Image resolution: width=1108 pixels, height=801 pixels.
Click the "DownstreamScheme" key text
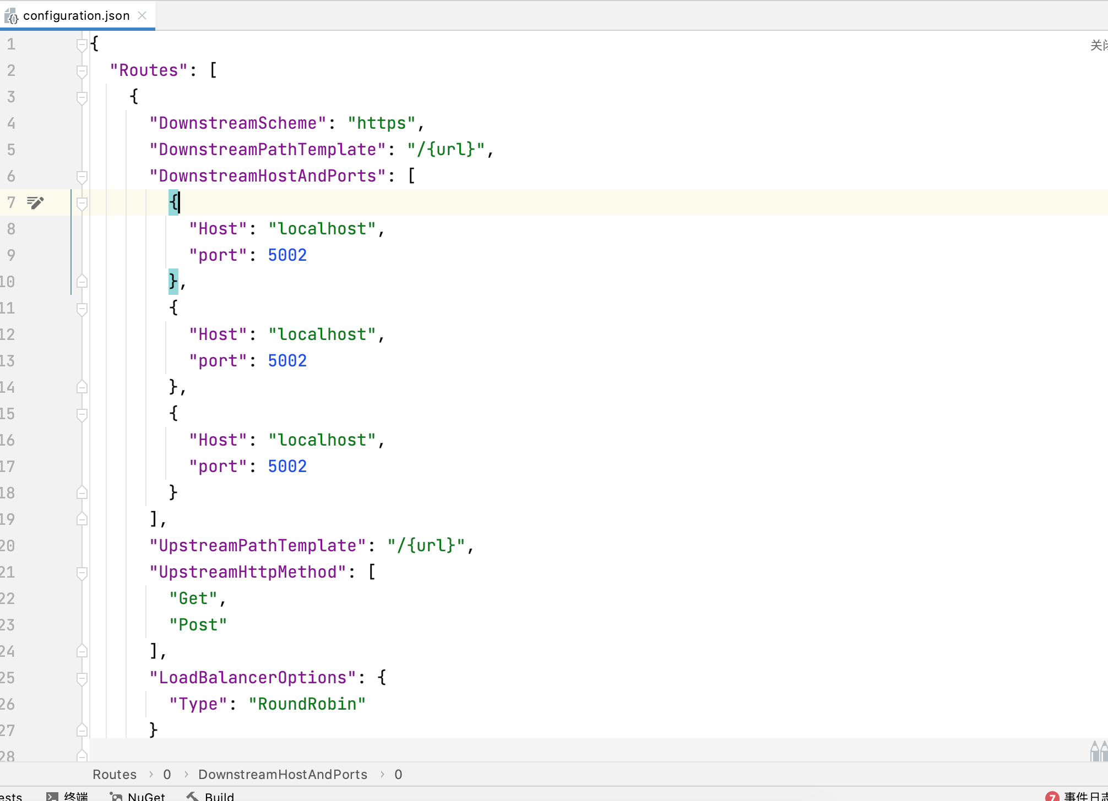click(x=238, y=123)
